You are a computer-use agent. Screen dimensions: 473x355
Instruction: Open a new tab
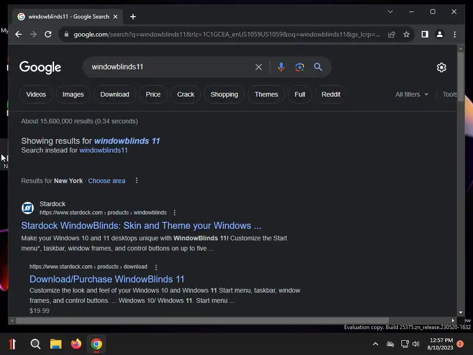tap(133, 17)
